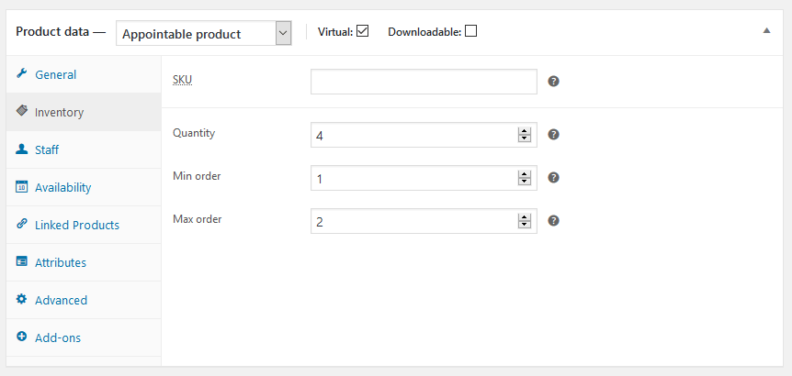Collapse the Product data panel arrow
The height and width of the screenshot is (376, 792).
tap(767, 31)
